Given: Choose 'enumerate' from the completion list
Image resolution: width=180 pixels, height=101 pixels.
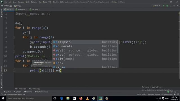Looking at the screenshot, I should 85,46.
